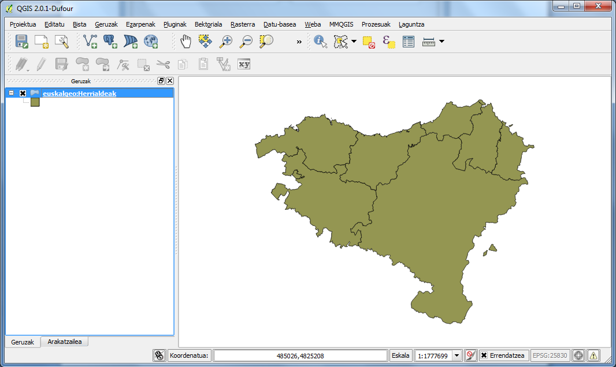Select the Pan Map hand tool
The width and height of the screenshot is (616, 367).
tap(185, 41)
